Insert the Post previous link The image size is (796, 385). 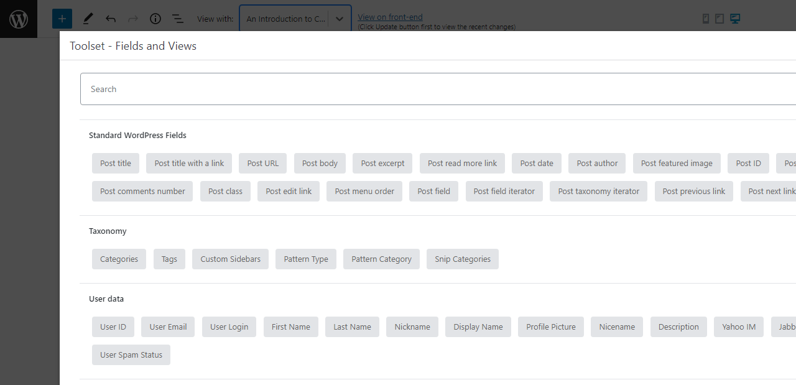[x=694, y=191]
